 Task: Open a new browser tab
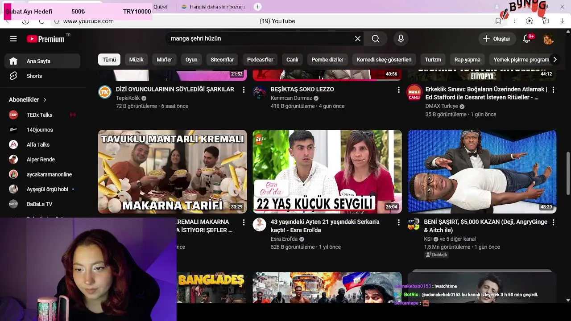(x=258, y=7)
